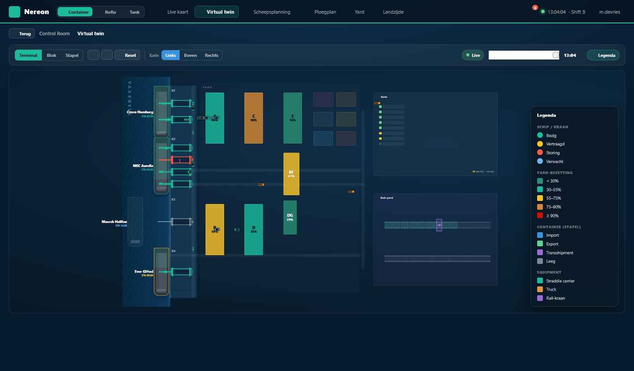This screenshot has width=634, height=371.
Task: Click the red faulted crane with exclamation mark
Action: 181,160
